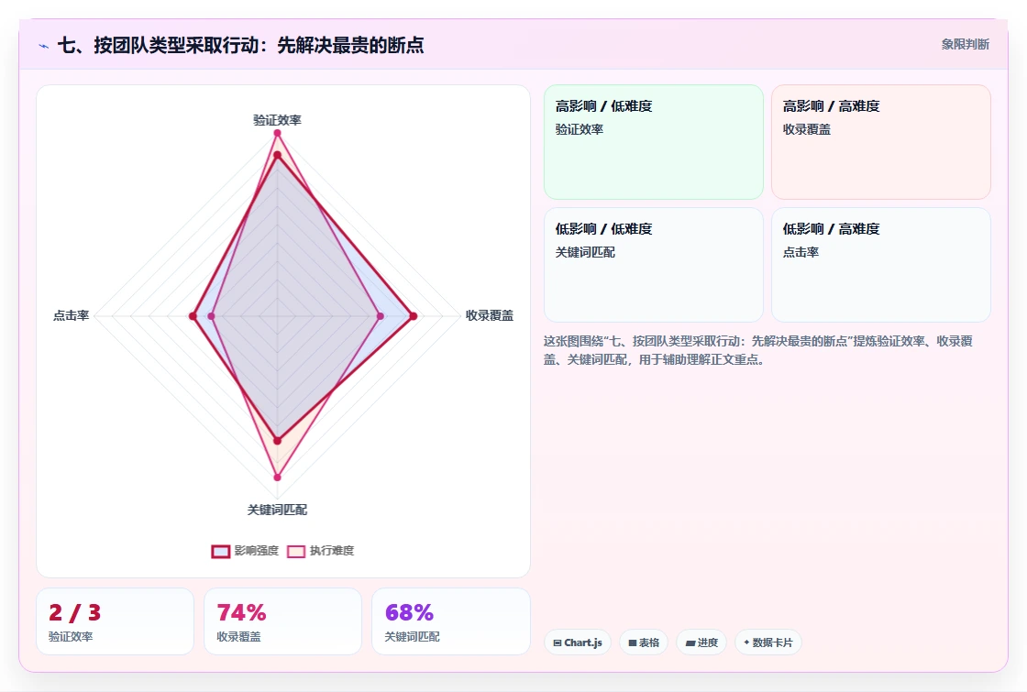Image resolution: width=1027 pixels, height=692 pixels.
Task: Click the 74% value
Action: click(241, 613)
